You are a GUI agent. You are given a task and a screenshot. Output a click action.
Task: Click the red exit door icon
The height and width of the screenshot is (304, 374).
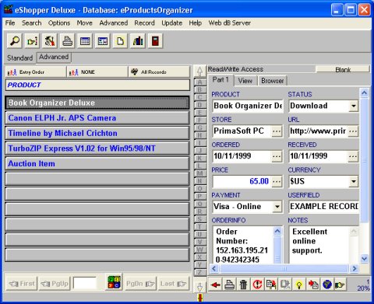(155, 41)
